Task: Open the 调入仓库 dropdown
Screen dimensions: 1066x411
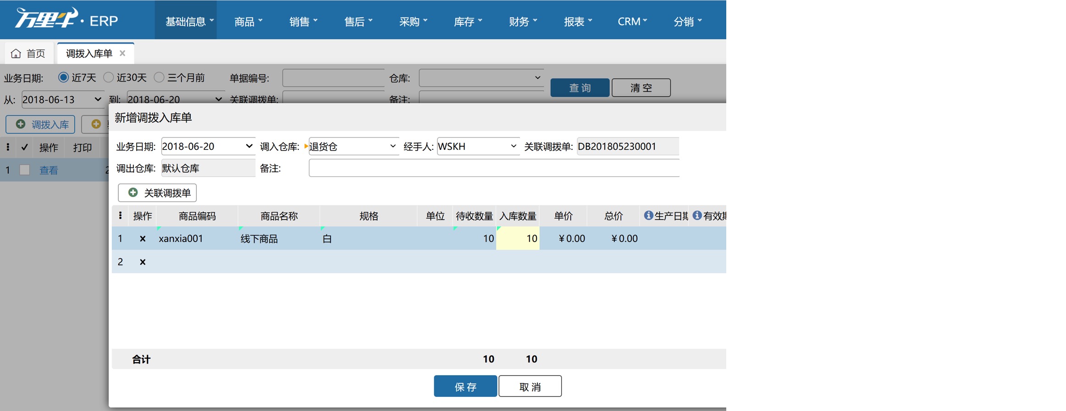Action: (393, 146)
